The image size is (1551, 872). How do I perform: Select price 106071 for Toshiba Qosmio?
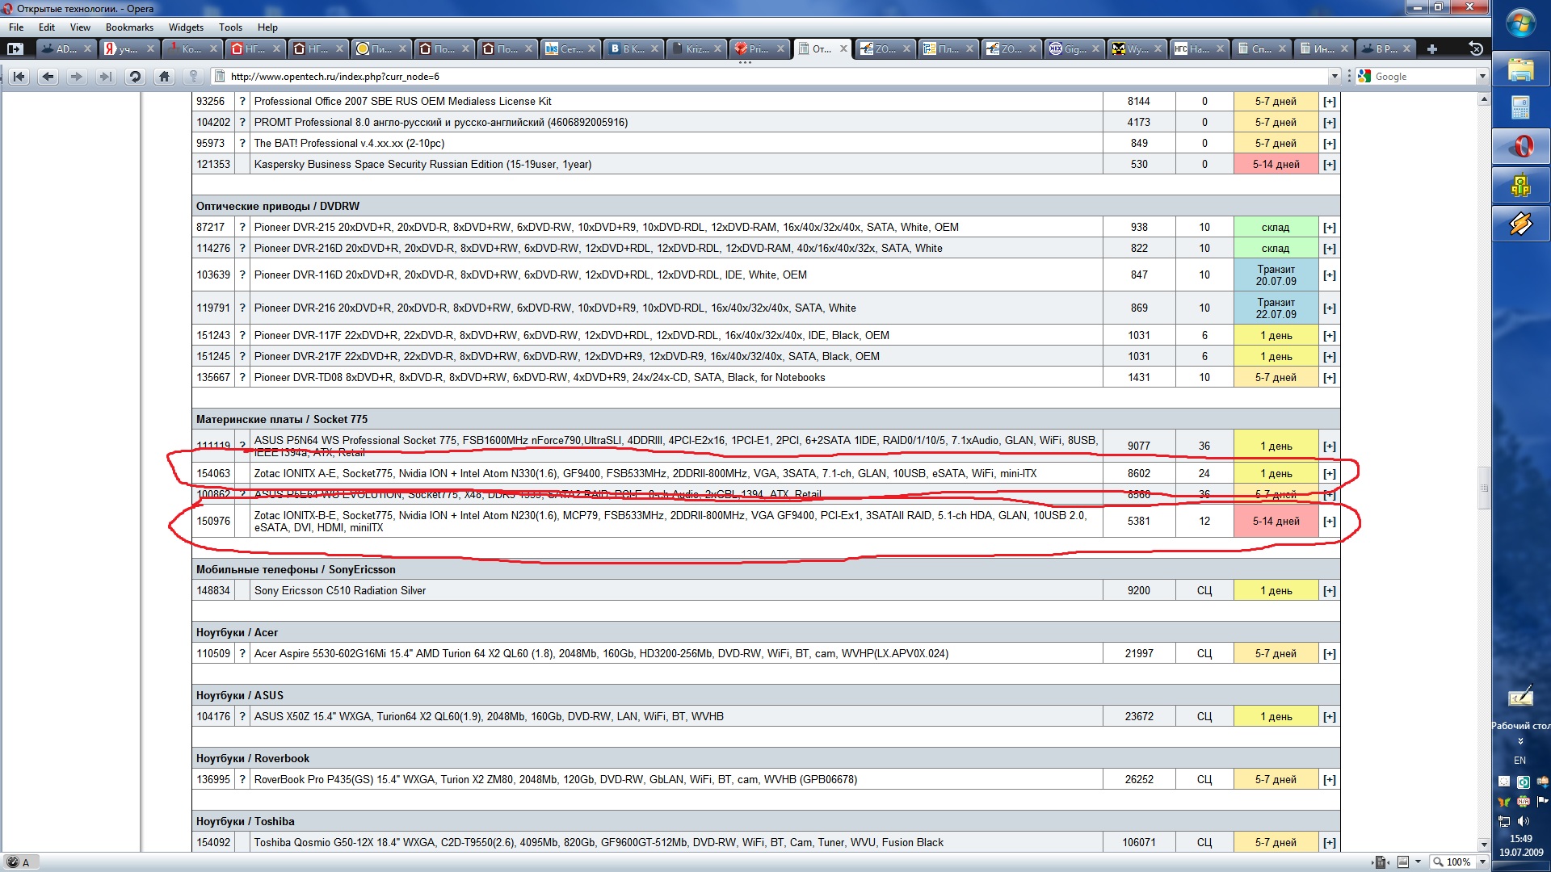pos(1139,843)
